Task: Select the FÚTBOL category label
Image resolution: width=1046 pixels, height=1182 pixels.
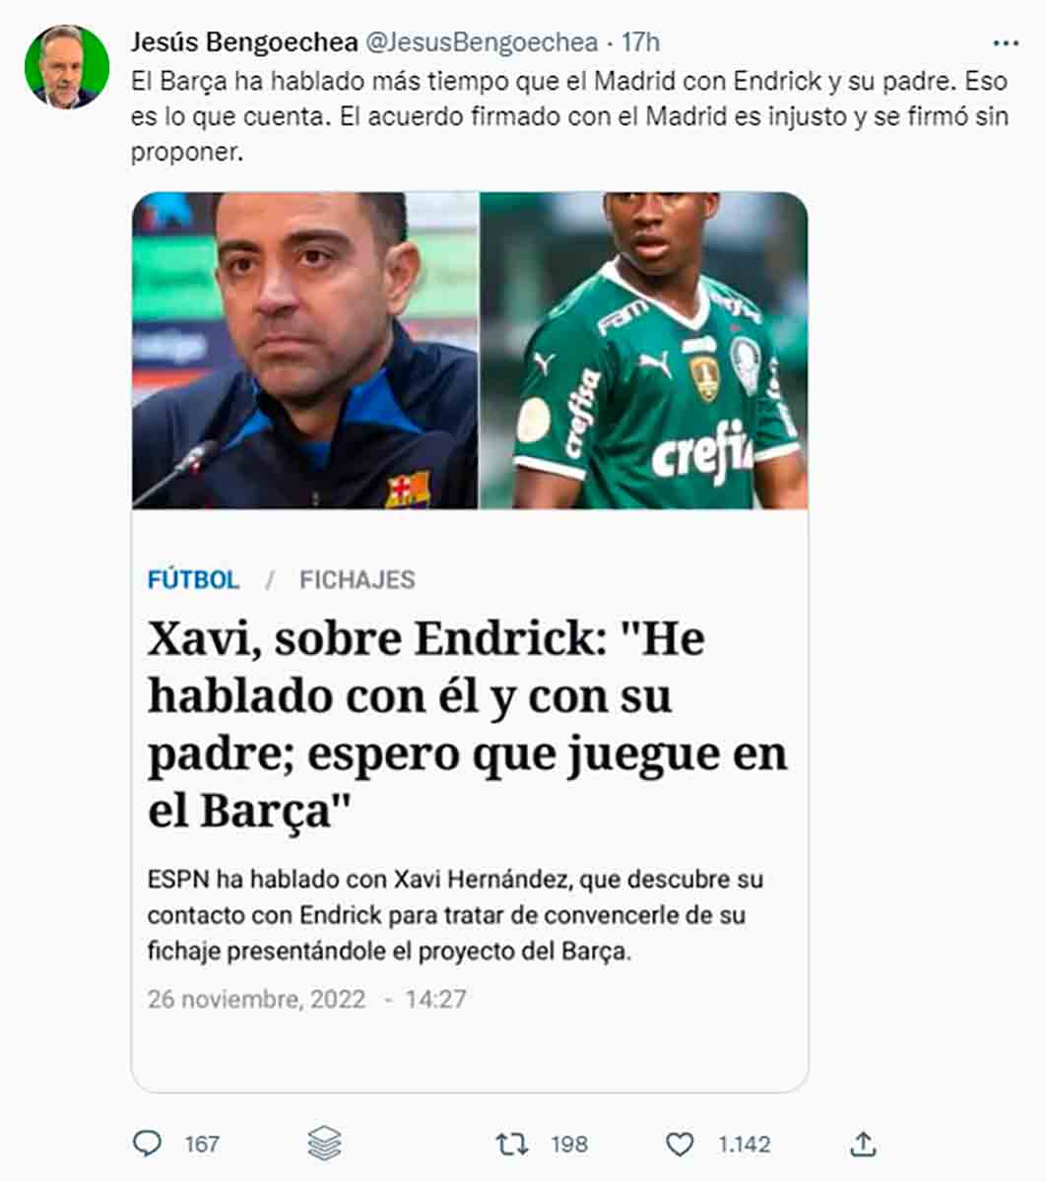Action: tap(193, 579)
